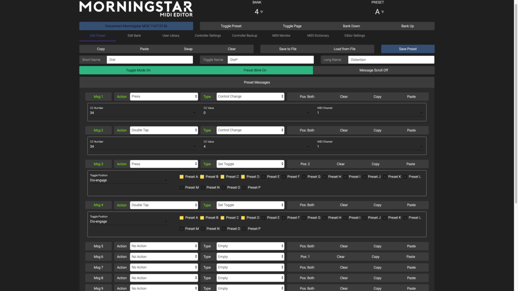Open the BANK number dropdown arrow
The image size is (518, 291).
[x=262, y=12]
